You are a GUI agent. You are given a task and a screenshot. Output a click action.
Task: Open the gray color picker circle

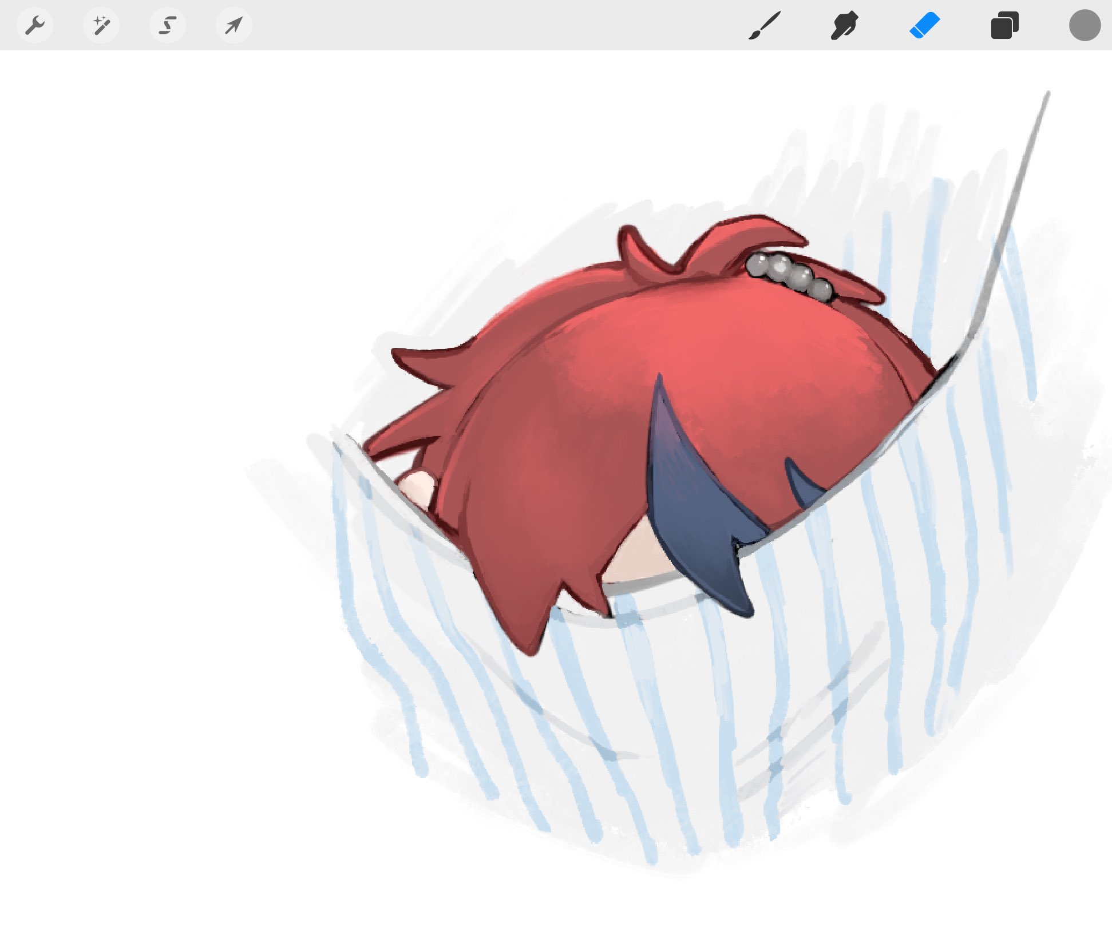point(1085,25)
